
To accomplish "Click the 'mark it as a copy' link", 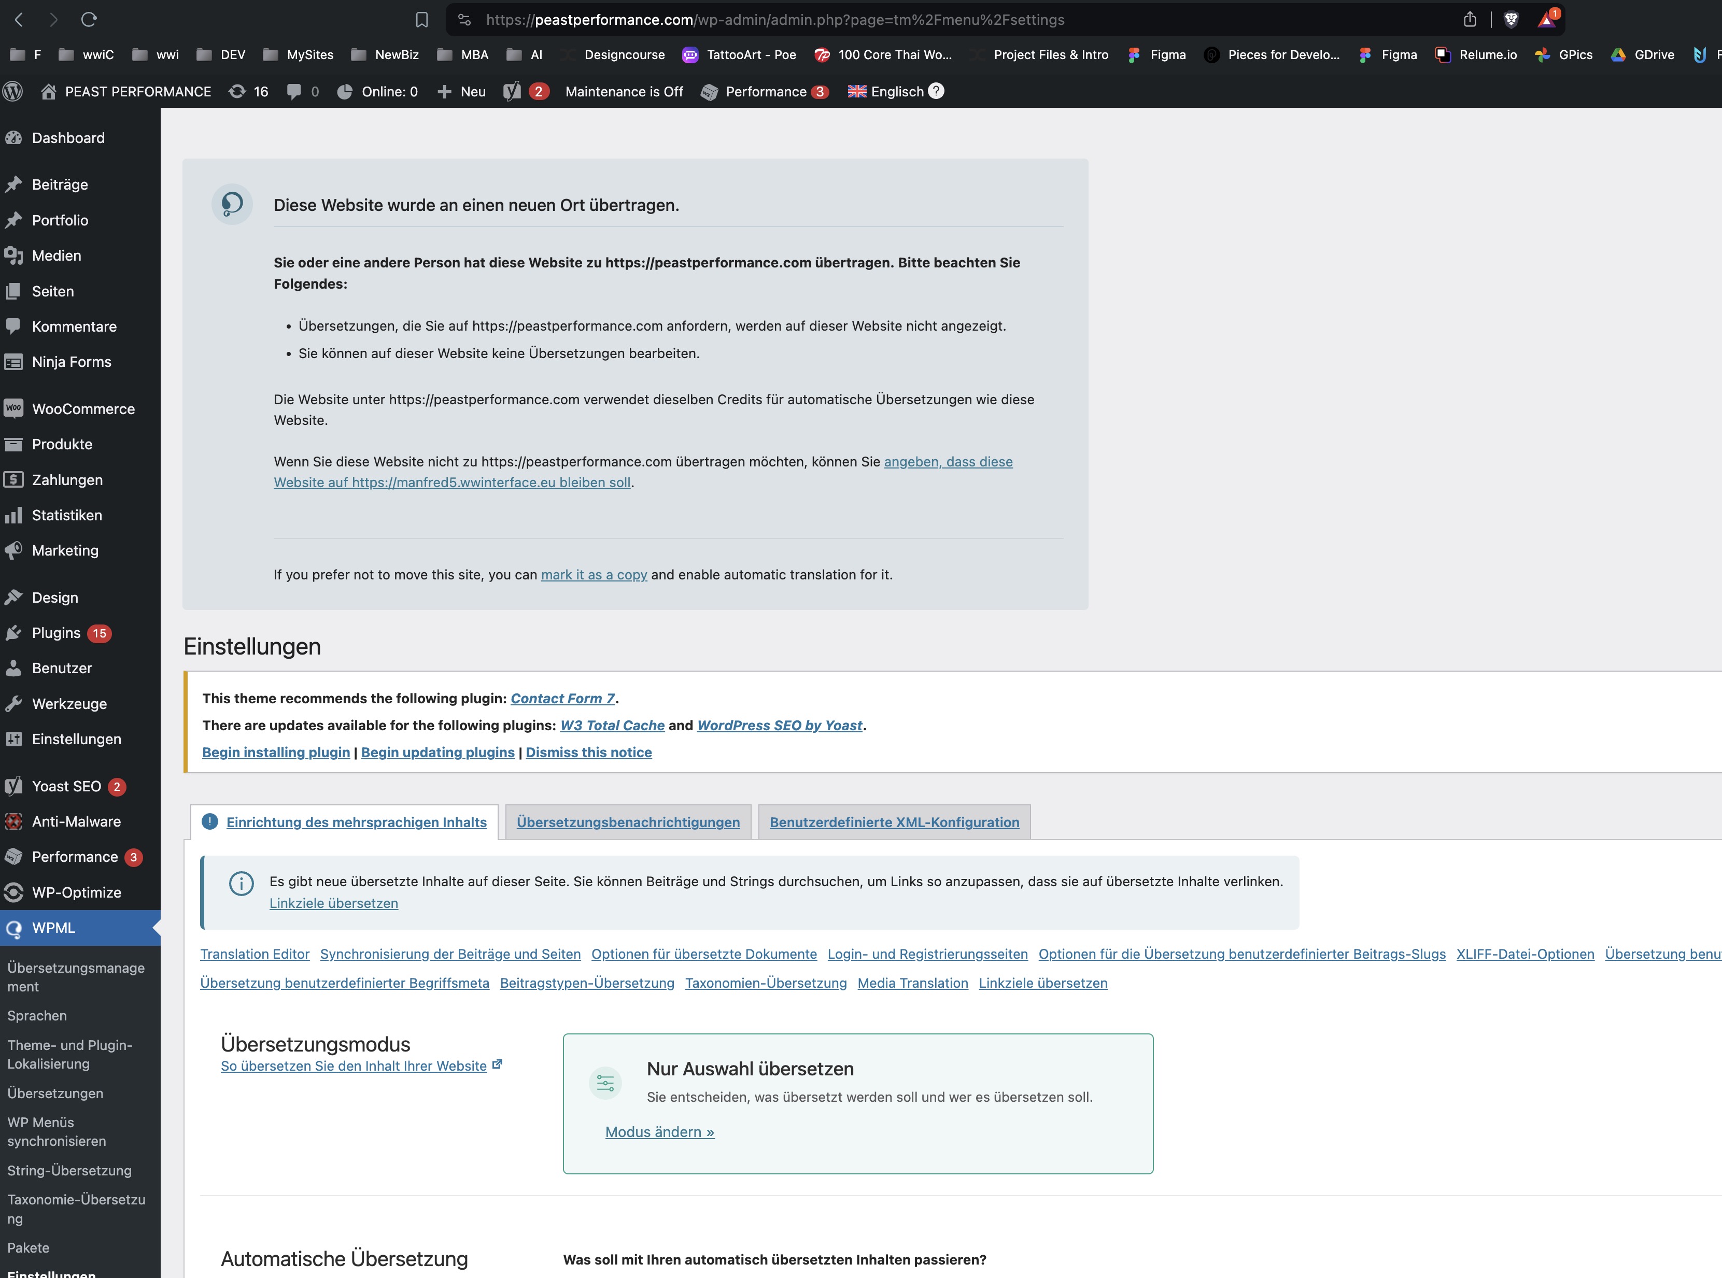I will 594,575.
